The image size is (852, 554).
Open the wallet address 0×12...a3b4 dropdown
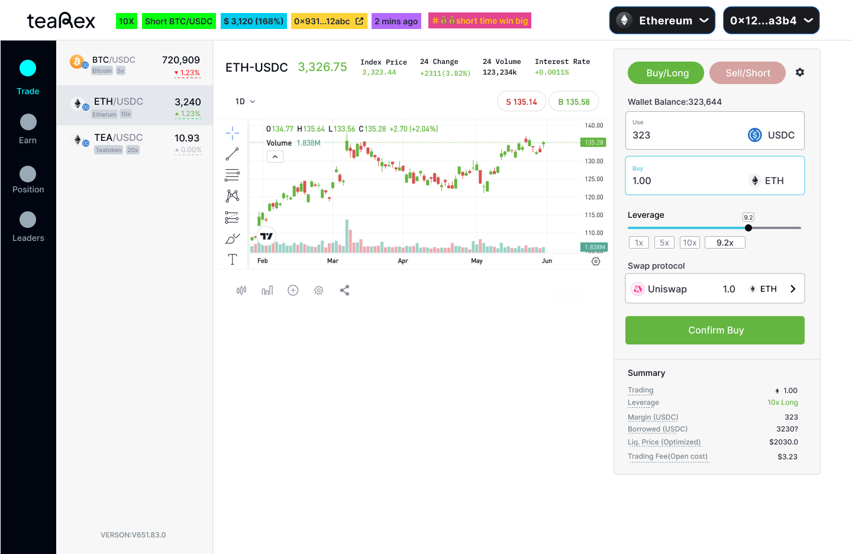(771, 21)
